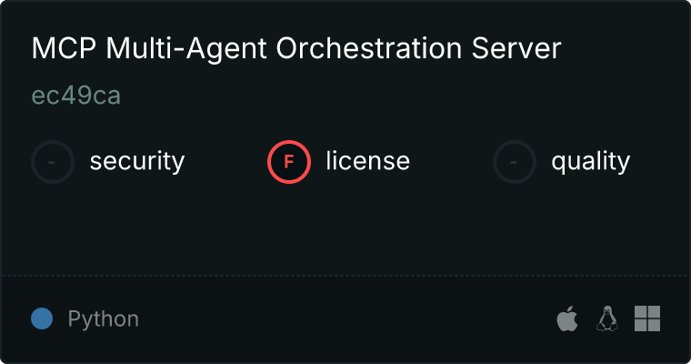Click the empty card area below the badges
691x364 pixels.
pyautogui.click(x=345, y=227)
